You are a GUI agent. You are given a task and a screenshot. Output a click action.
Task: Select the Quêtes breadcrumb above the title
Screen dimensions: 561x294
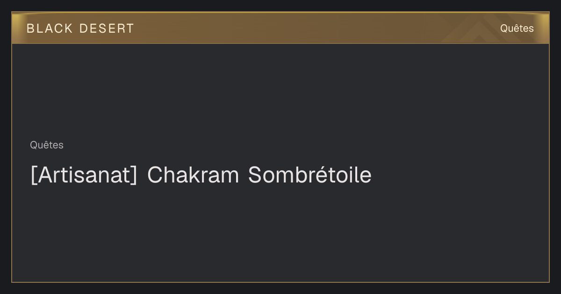[x=47, y=145]
